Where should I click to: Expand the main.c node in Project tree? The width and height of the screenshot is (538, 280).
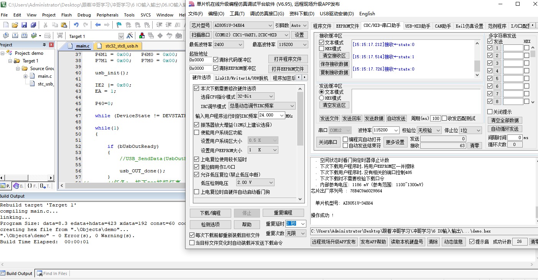tap(26, 76)
